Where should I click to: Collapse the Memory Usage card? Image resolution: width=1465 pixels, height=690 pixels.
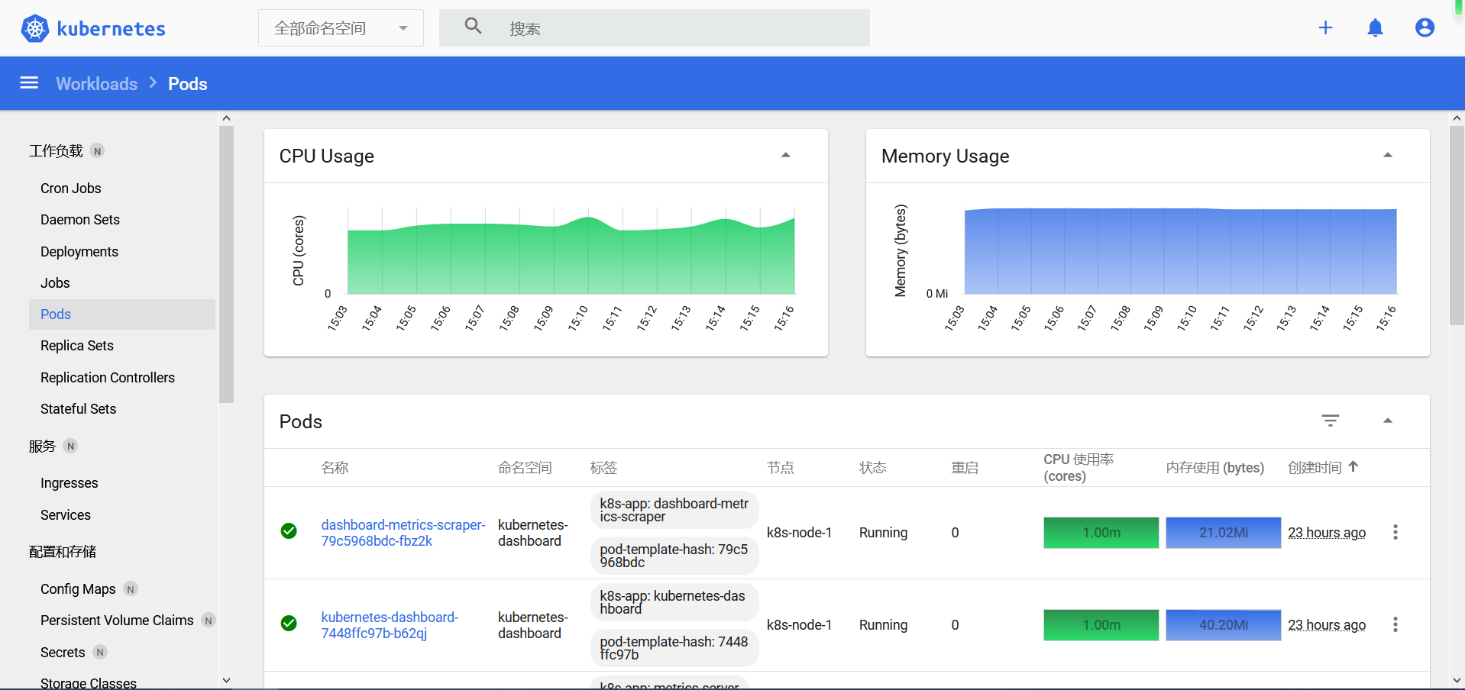pos(1388,155)
